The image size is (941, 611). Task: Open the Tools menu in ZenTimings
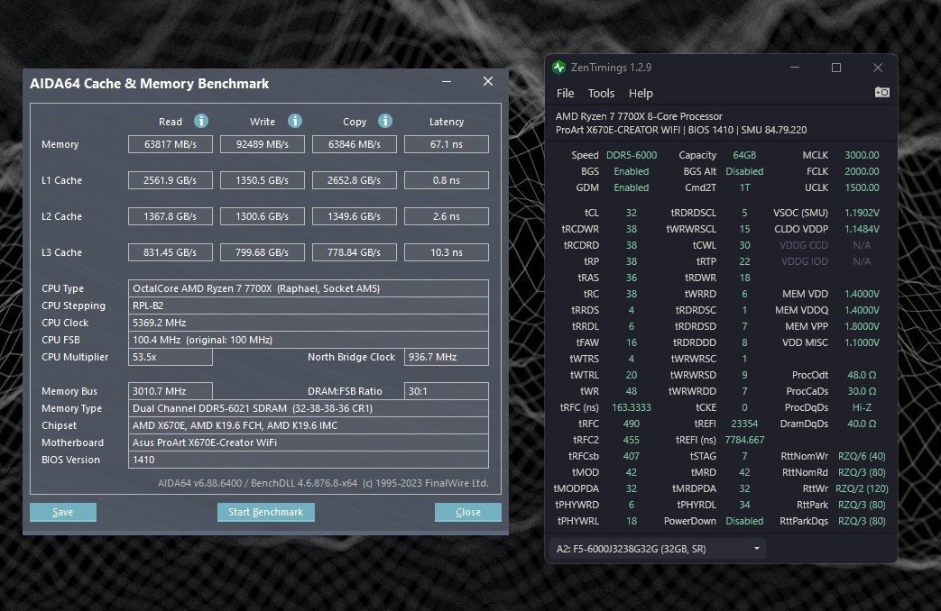[x=601, y=94]
